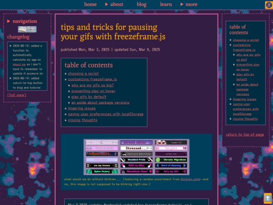Expand the more menu
273x205 pixels.
189,5
